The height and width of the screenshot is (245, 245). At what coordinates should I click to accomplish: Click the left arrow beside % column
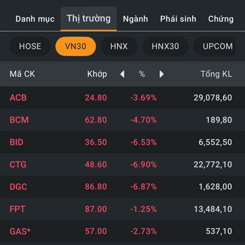pyautogui.click(x=122, y=74)
